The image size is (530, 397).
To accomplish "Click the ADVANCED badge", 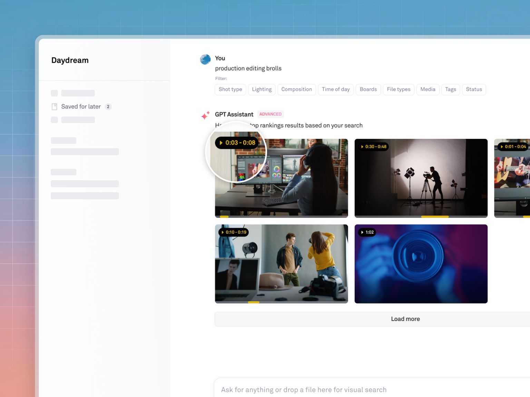I will tap(270, 114).
